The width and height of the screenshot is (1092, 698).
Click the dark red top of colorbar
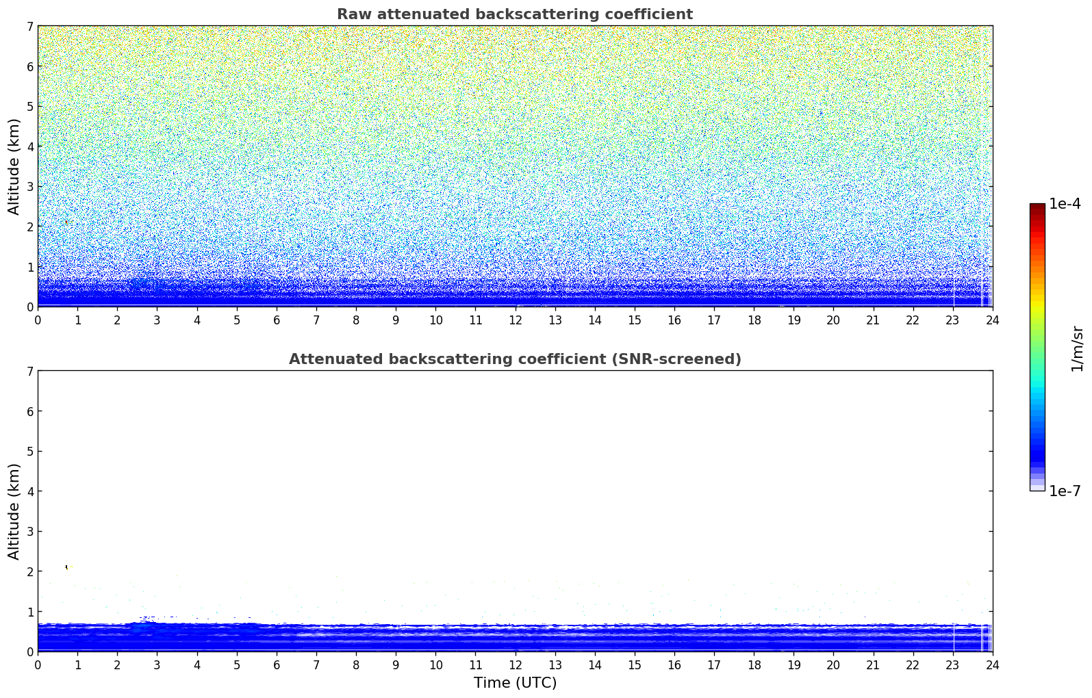point(1037,207)
